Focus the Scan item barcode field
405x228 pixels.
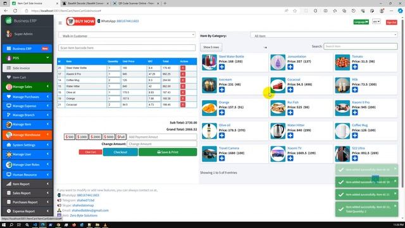127,48
